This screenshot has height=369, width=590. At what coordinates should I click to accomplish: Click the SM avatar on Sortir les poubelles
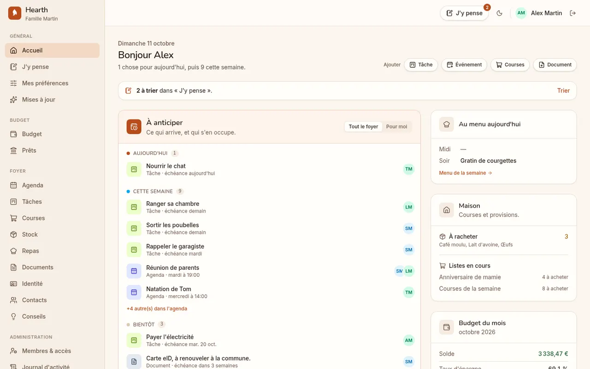(409, 228)
